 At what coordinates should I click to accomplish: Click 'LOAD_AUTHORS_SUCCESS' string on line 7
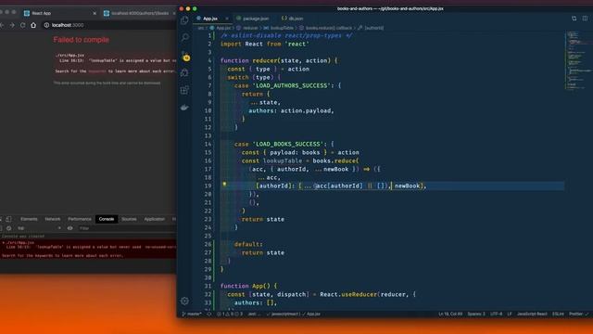292,86
